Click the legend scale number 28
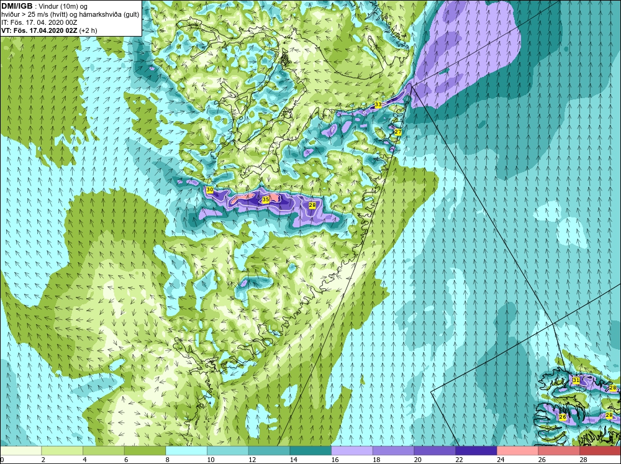The height and width of the screenshot is (464, 621). pyautogui.click(x=583, y=460)
